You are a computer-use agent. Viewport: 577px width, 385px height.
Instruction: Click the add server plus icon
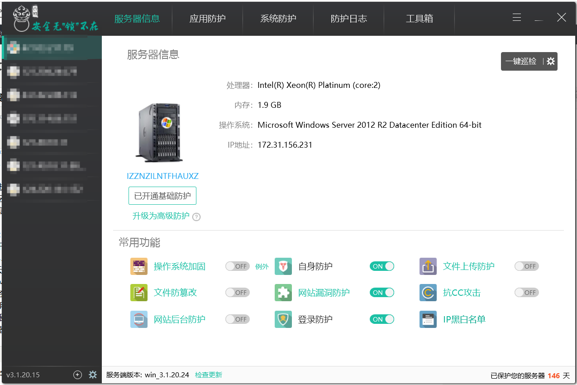[77, 375]
